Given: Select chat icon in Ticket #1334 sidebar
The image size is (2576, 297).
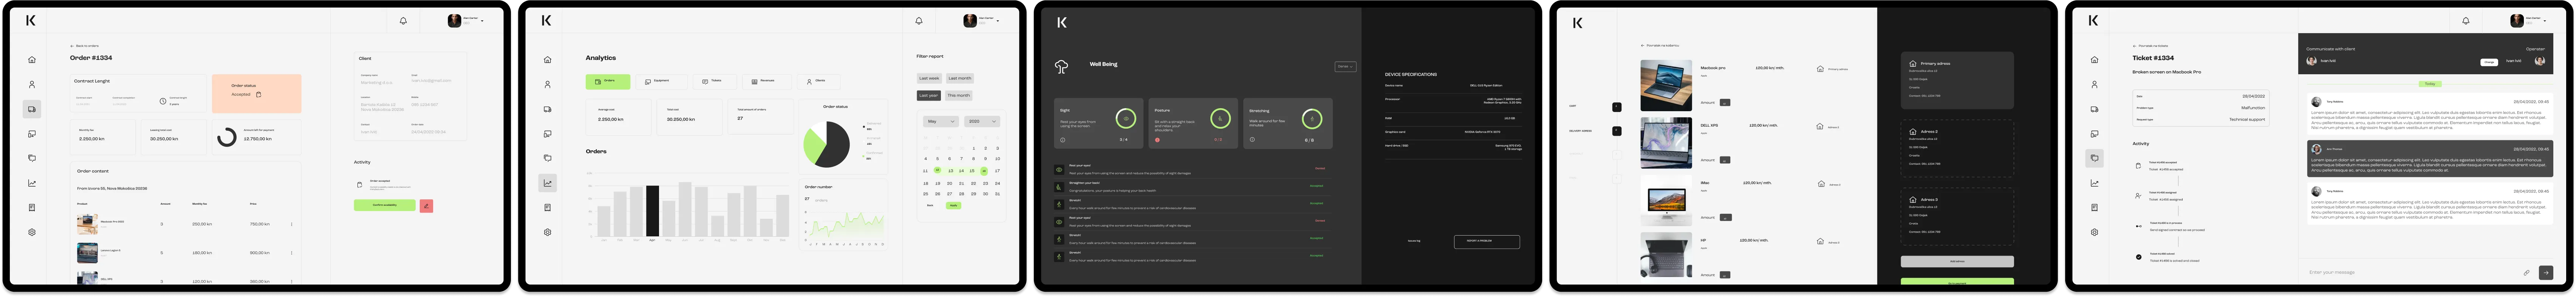Looking at the screenshot, I should click(x=2094, y=158).
